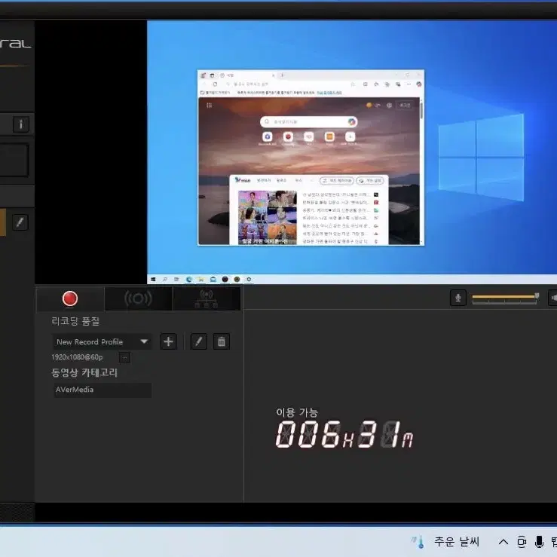The image size is (557, 557).
Task: Click the Edge new-tab search box
Action: (309, 122)
